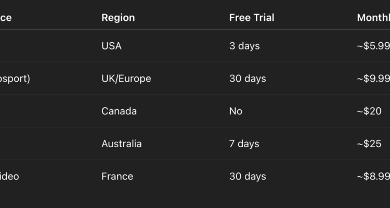This screenshot has height=208, width=390.
Task: Click the service name ending in "osport)"
Action: [x=15, y=79]
